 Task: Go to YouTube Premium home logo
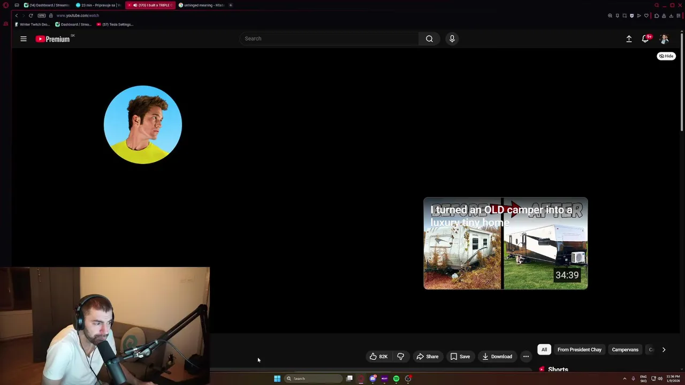53,38
